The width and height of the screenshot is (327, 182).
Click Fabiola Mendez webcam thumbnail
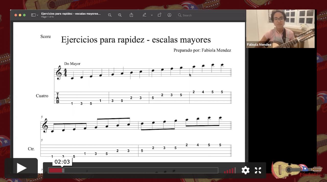280,29
